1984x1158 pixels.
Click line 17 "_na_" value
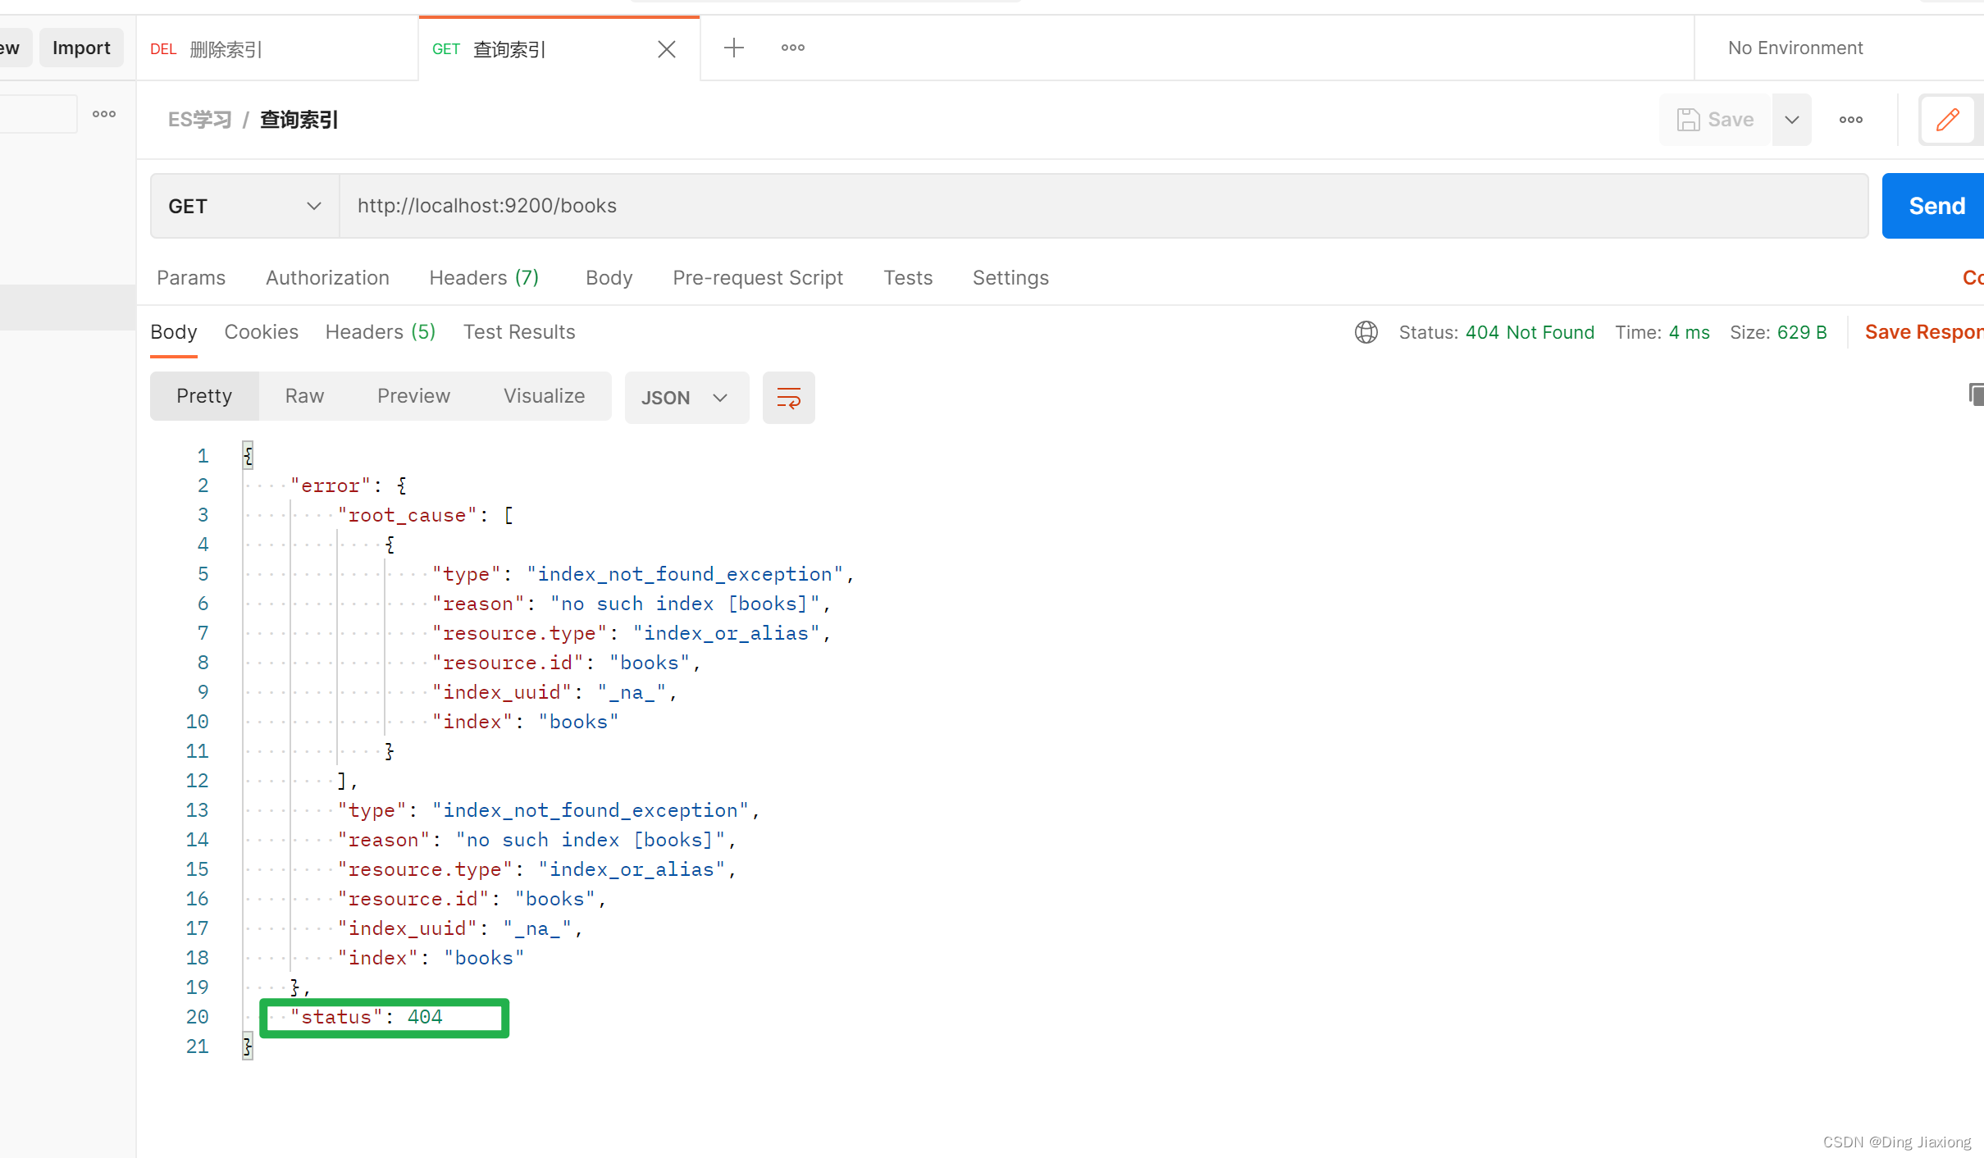point(537,928)
